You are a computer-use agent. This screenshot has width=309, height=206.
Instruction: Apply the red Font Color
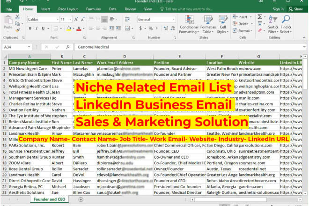[79, 29]
